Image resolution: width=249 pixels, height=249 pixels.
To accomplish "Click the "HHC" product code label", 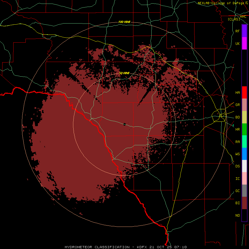I will 243,17.
